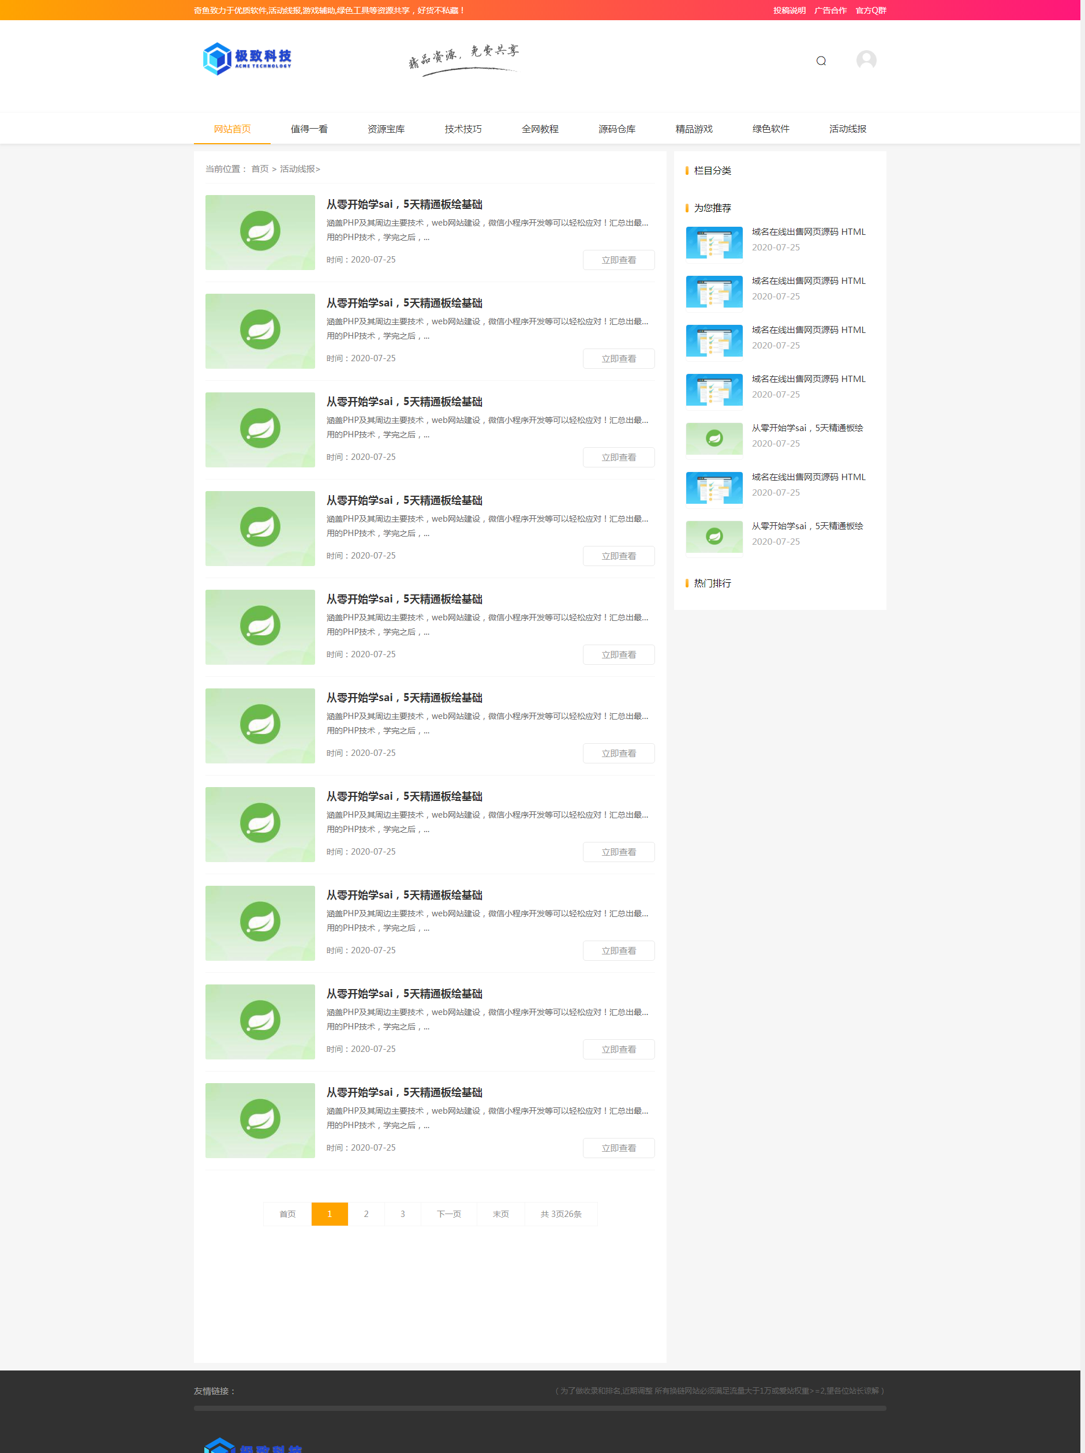Select the 精品游戏 menu item
Image resolution: width=1085 pixels, height=1453 pixels.
[694, 129]
